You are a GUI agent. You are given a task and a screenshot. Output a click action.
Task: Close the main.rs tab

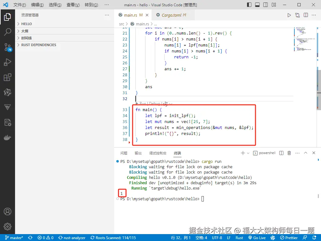tap(147, 15)
